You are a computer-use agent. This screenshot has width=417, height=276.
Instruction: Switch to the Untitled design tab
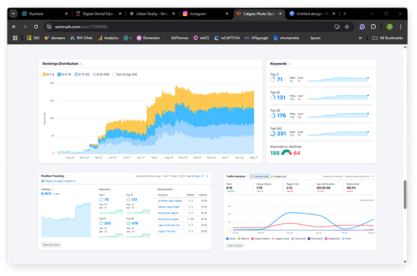[x=312, y=13]
